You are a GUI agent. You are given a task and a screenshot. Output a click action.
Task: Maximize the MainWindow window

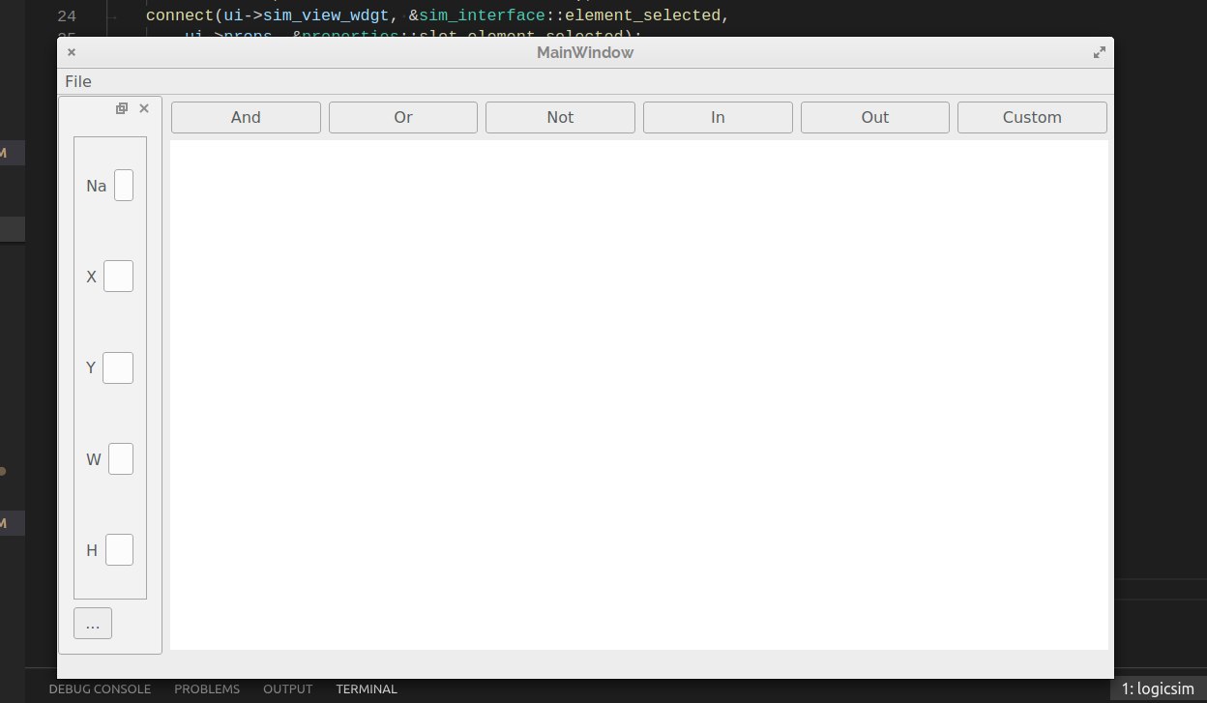coord(1100,52)
